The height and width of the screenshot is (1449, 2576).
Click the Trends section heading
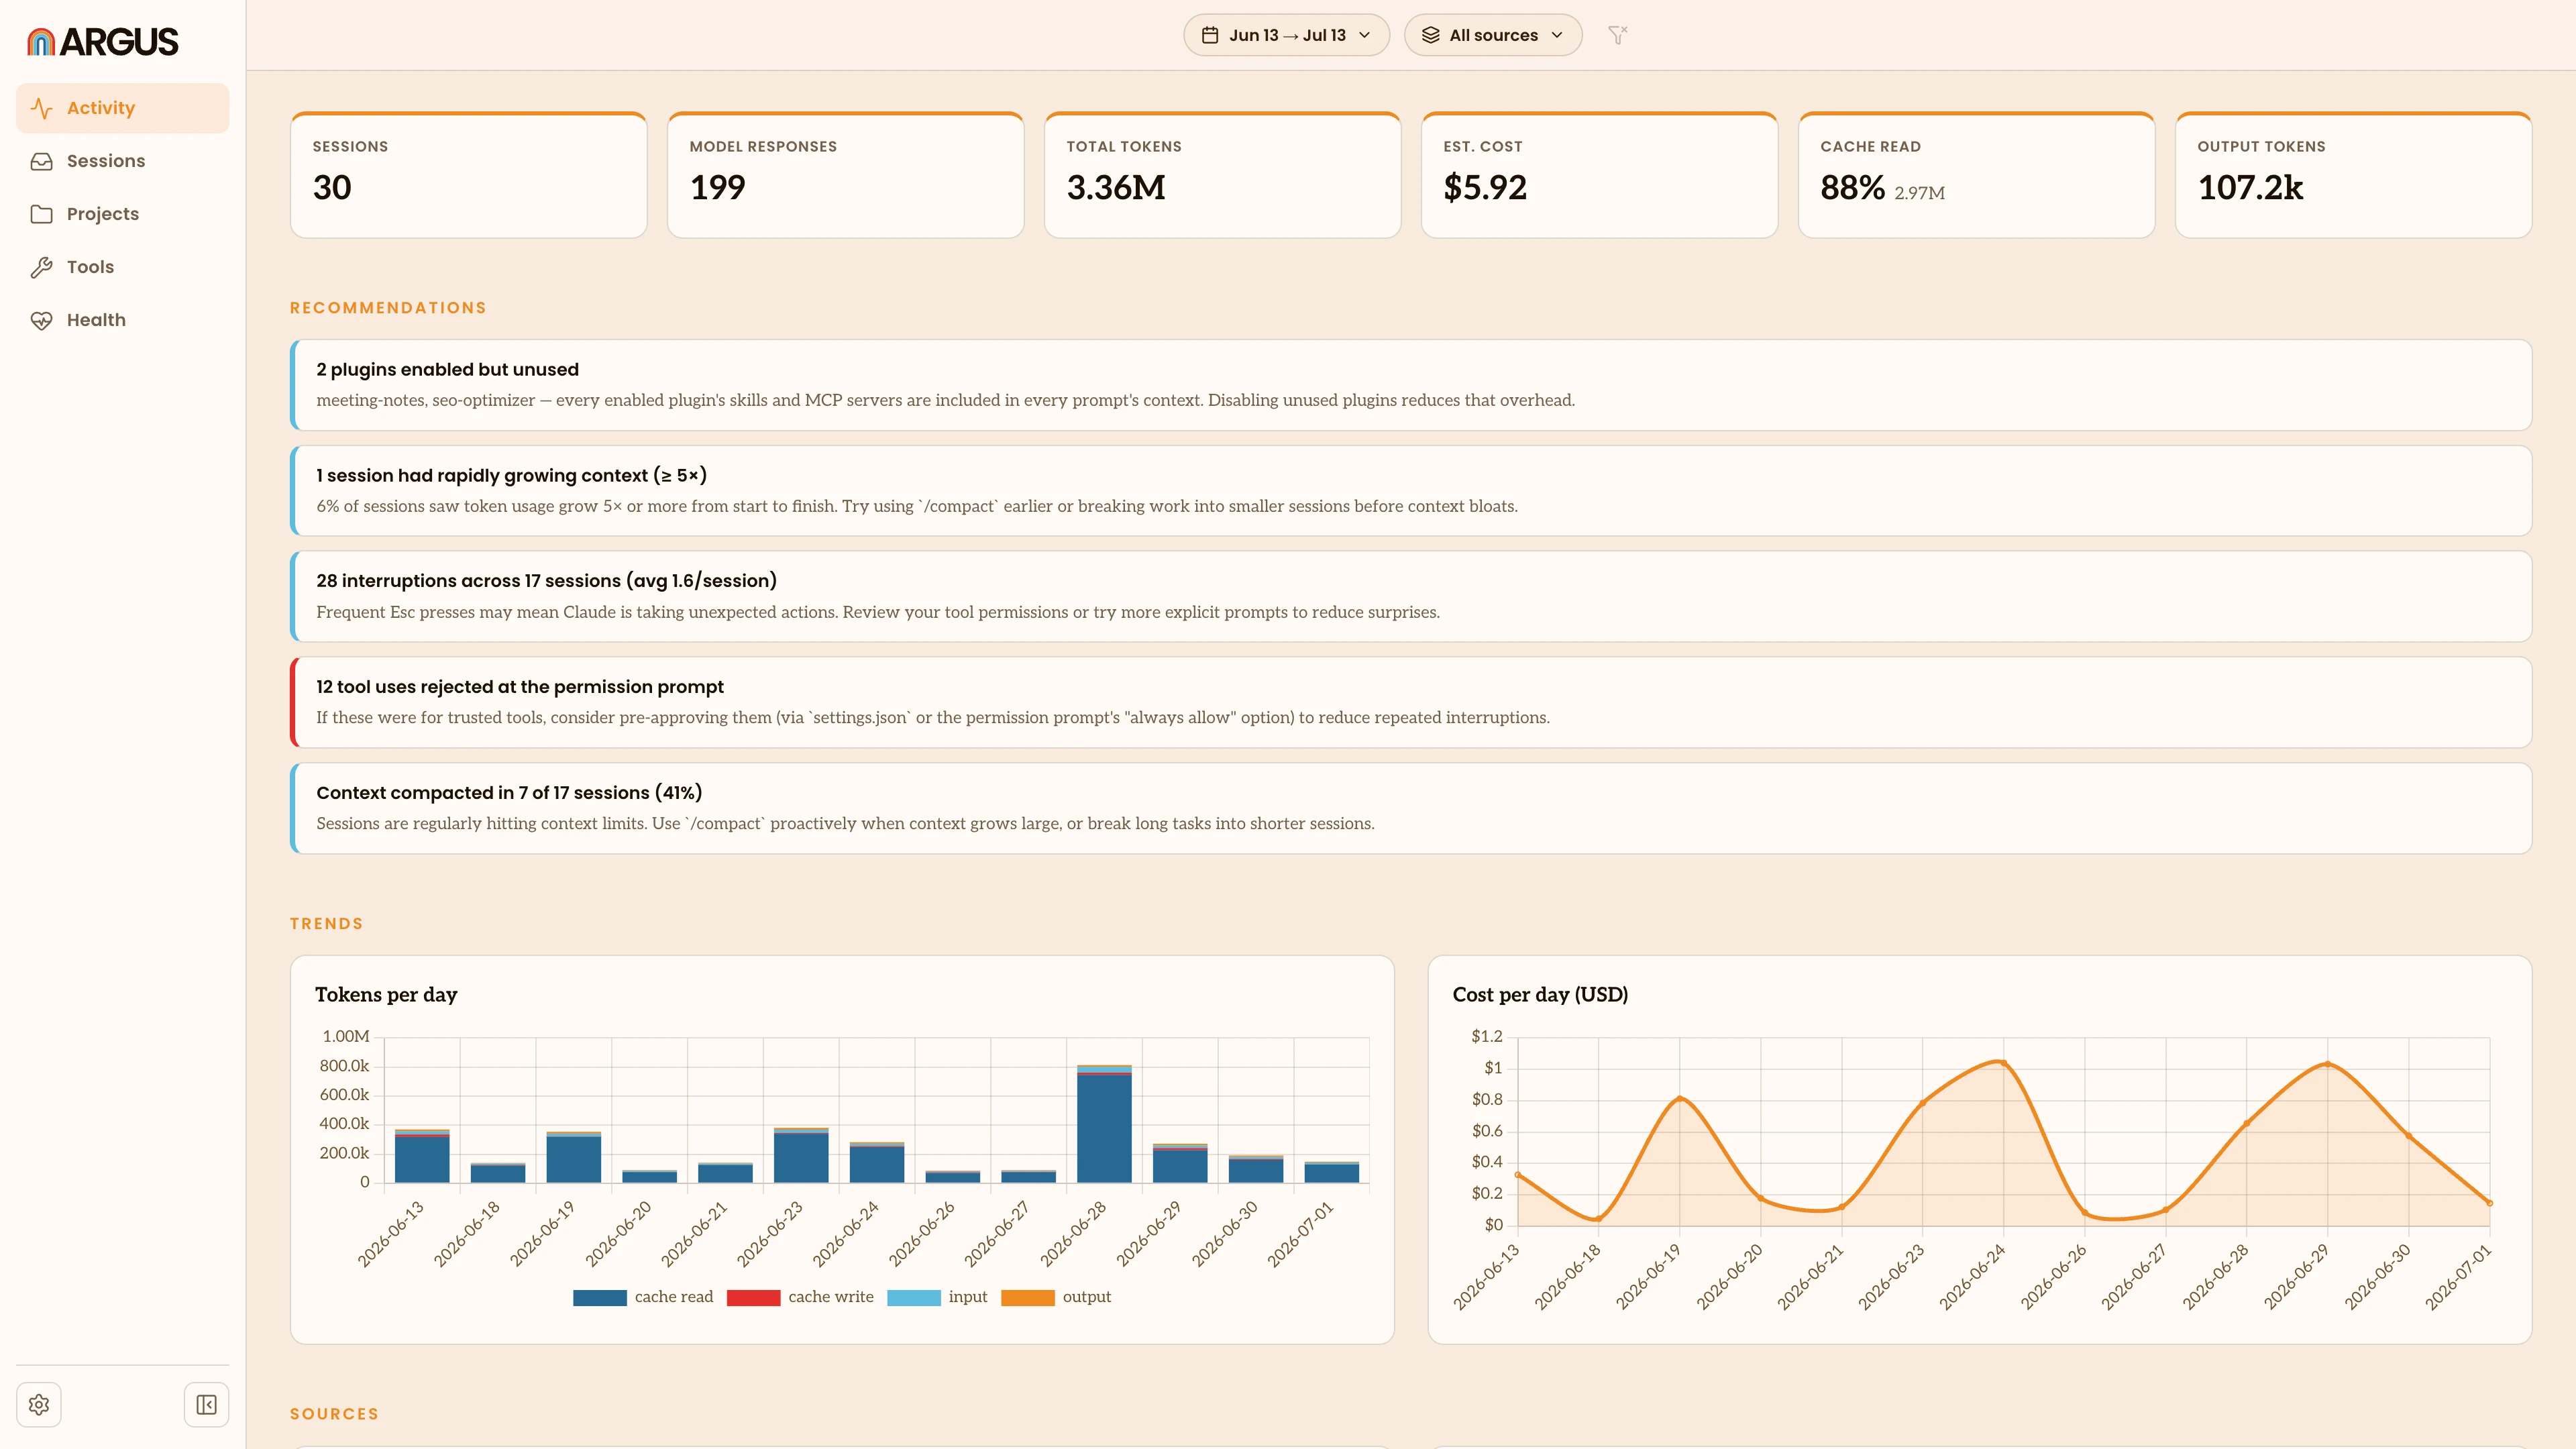326,924
